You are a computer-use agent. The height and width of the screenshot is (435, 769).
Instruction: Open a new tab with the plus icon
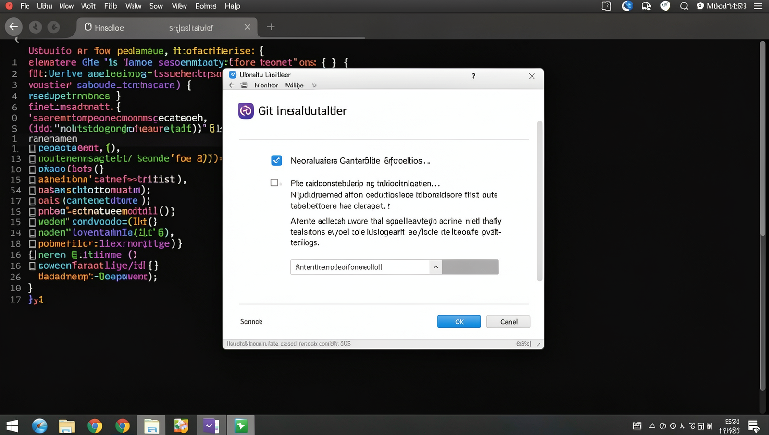271,27
